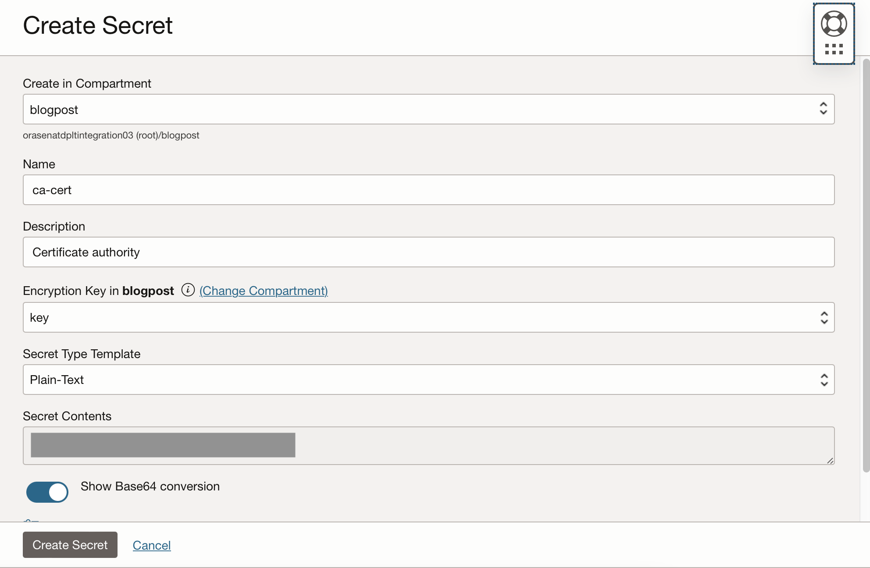
Task: Click the Show Base64 conversion label text
Action: coord(150,486)
